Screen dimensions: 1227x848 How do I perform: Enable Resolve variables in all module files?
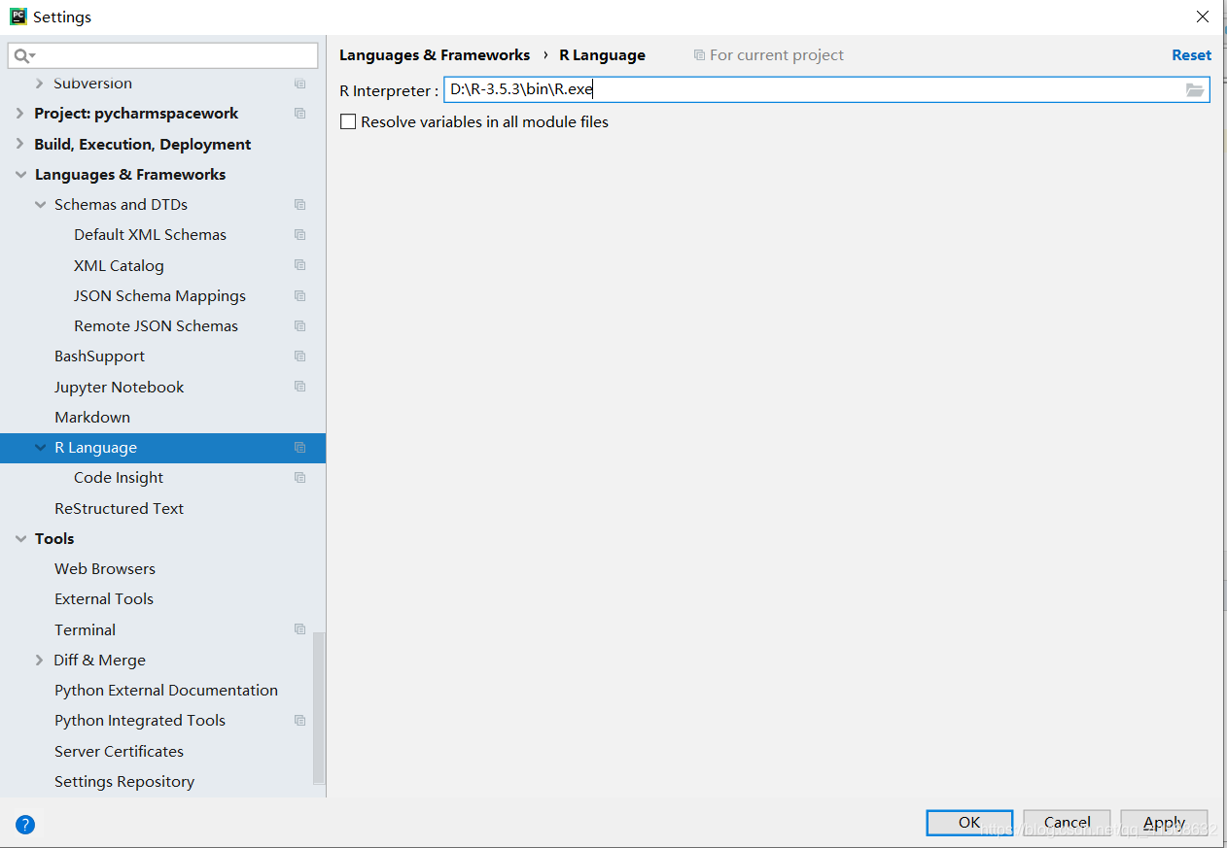[x=348, y=122]
